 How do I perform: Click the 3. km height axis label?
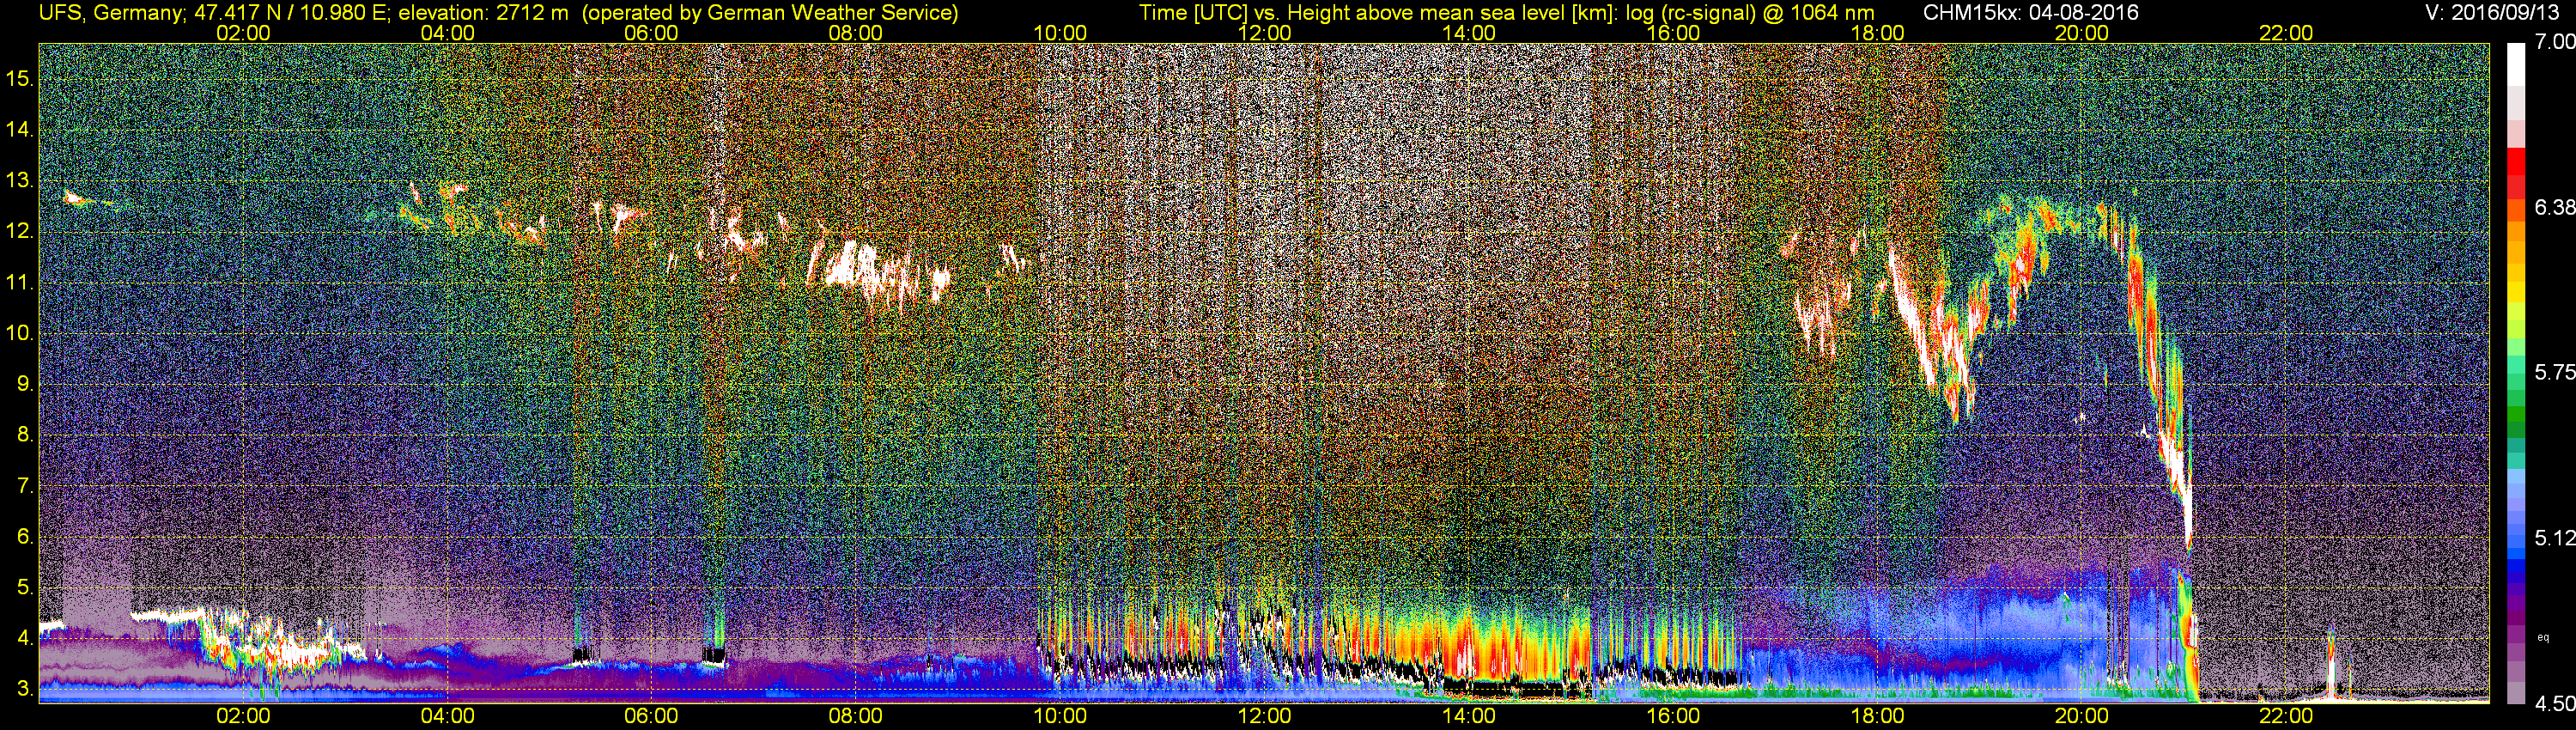[26, 689]
